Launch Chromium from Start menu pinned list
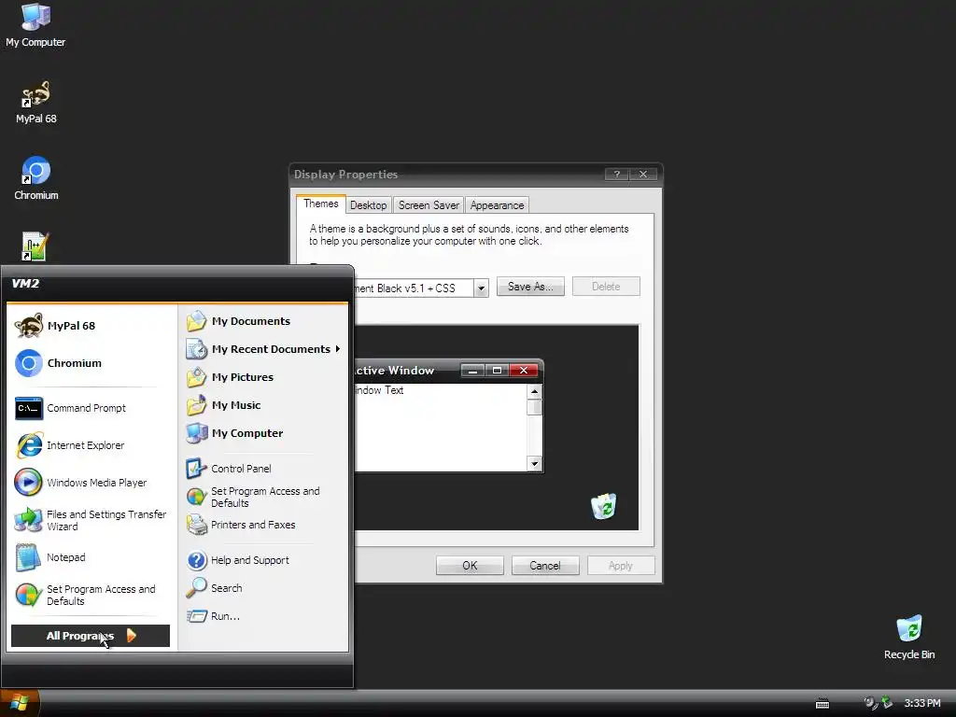The height and width of the screenshot is (717, 956). pyautogui.click(x=91, y=363)
